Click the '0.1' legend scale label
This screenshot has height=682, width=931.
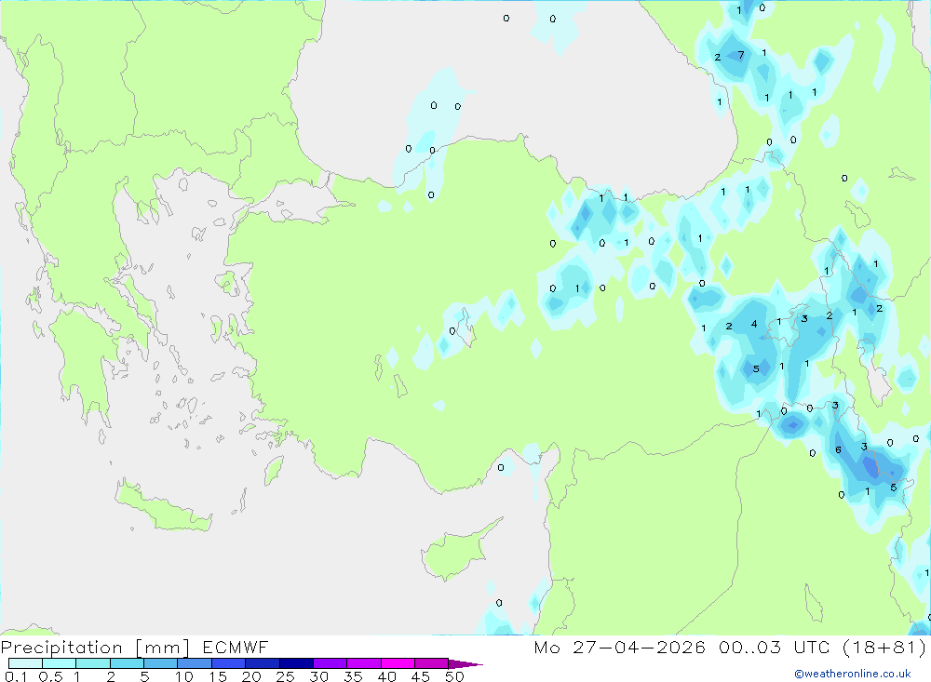point(16,676)
